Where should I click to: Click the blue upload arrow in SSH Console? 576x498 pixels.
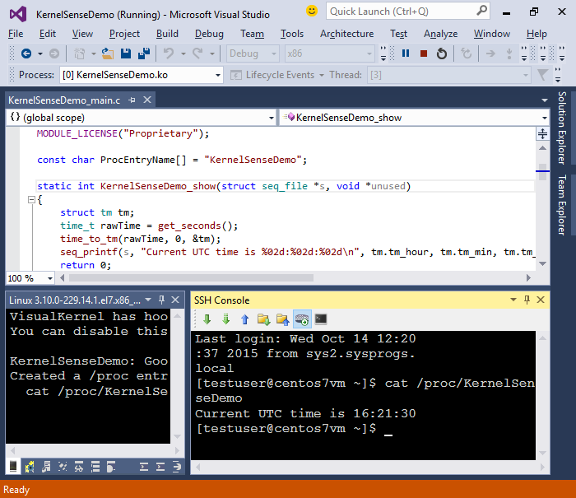(245, 319)
